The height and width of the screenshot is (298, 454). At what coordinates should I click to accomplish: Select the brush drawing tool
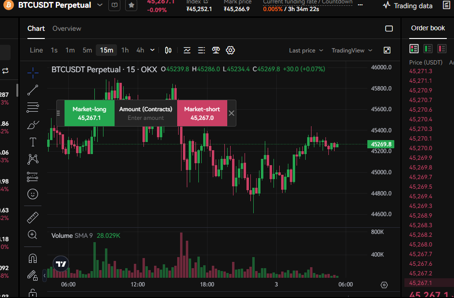(33, 125)
